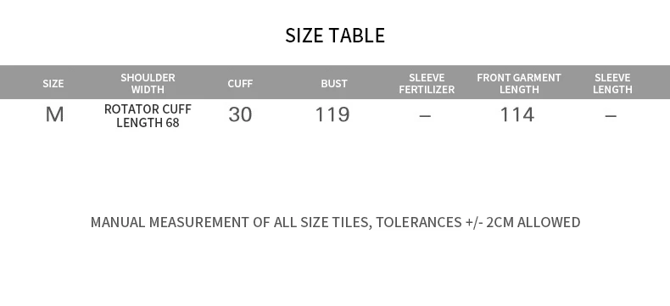The height and width of the screenshot is (306, 670).
Task: Click the gray table header bar
Action: pos(335,82)
